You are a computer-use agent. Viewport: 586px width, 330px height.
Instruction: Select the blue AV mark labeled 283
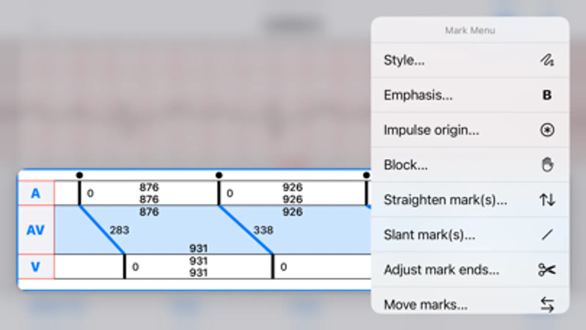102,230
